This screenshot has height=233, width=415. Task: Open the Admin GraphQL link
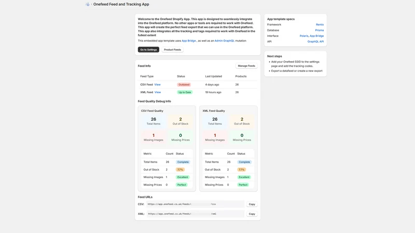click(x=225, y=41)
